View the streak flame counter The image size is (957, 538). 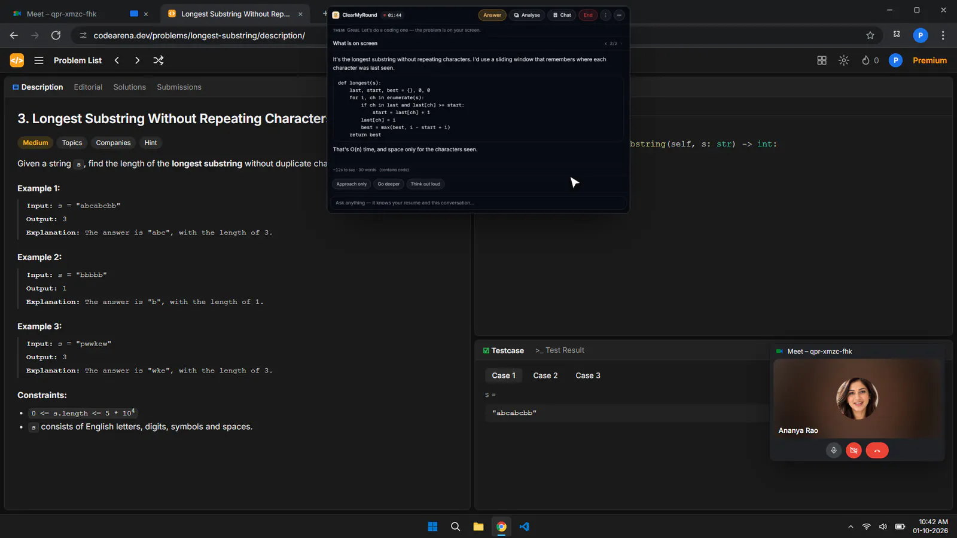pyautogui.click(x=870, y=60)
